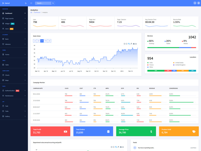Select Dashboard in the navigation sidebar
201x151 pixels.
[10, 13]
